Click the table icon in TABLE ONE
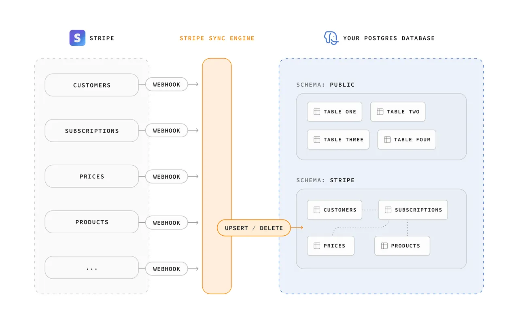This screenshot has height=324, width=518. point(317,112)
